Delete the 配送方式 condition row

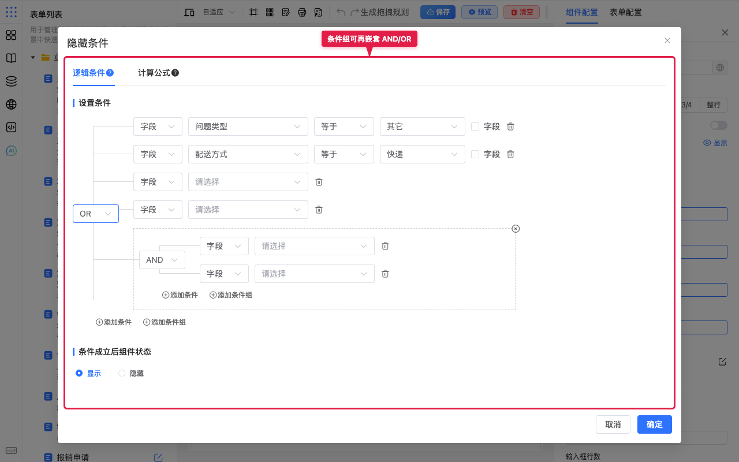click(510, 154)
